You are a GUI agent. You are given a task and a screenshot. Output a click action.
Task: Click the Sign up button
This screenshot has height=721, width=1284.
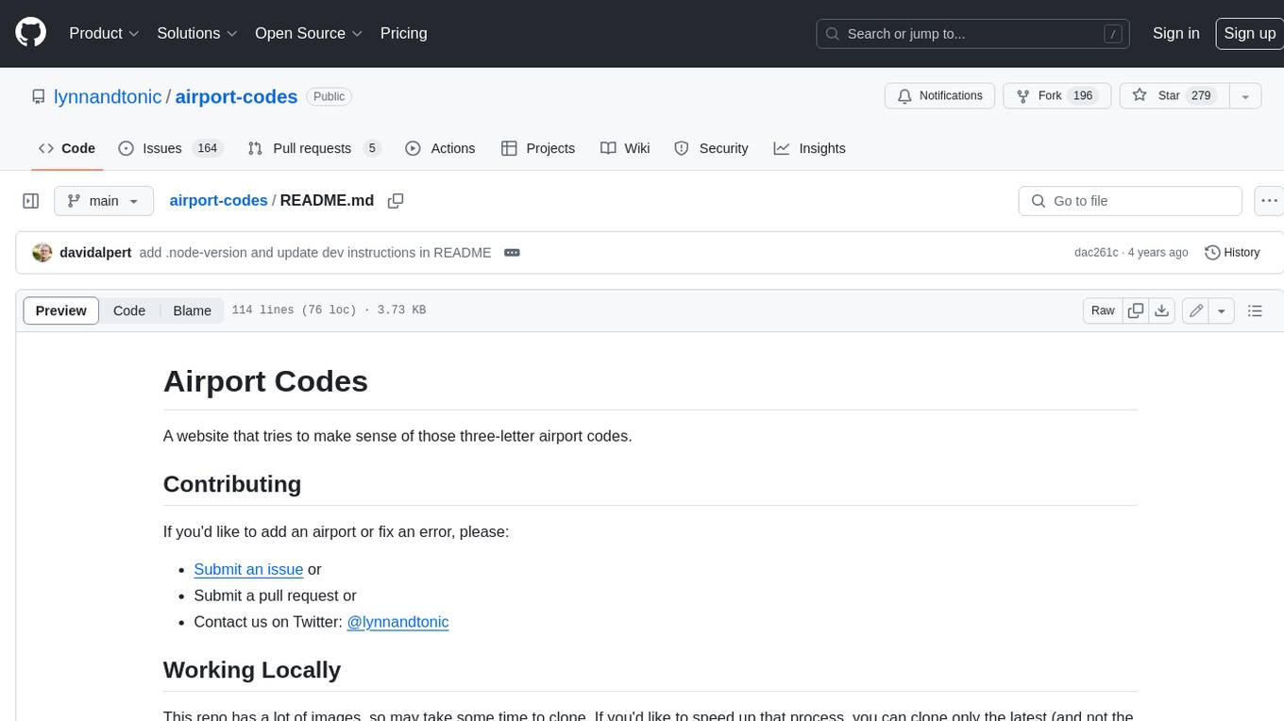click(1249, 33)
